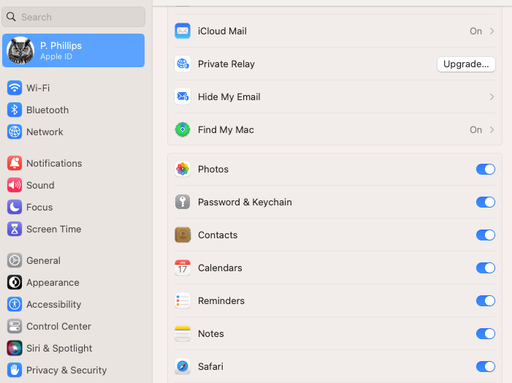This screenshot has width=512, height=383.
Task: Click the Find My Mac On status
Action: pyautogui.click(x=475, y=129)
